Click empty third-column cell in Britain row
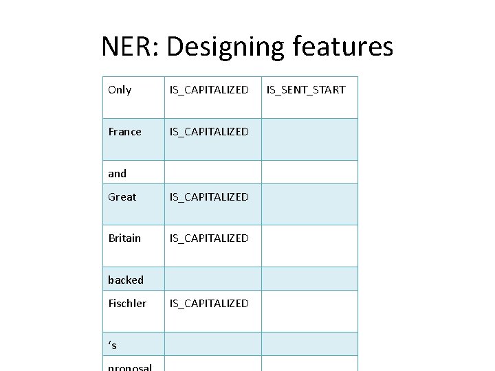 coord(309,245)
